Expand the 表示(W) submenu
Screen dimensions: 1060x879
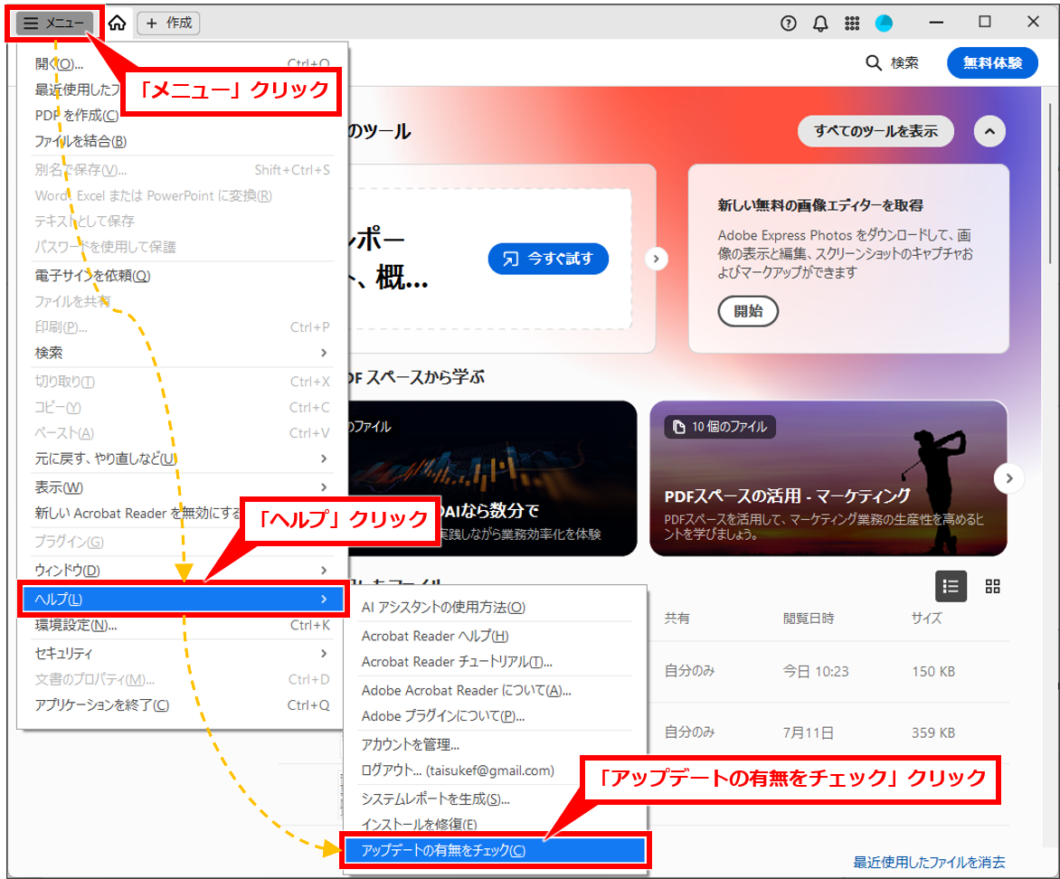(182, 487)
